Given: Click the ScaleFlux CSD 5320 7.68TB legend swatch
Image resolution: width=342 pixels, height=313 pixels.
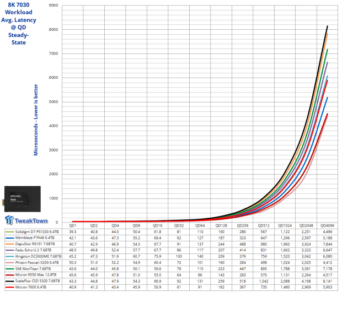Looking at the screenshot, I should (9, 281).
